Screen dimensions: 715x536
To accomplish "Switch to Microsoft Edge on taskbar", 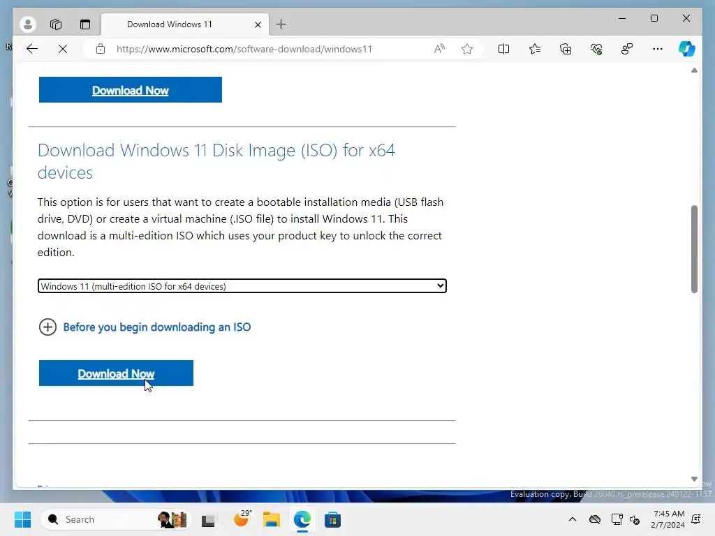I will [302, 519].
